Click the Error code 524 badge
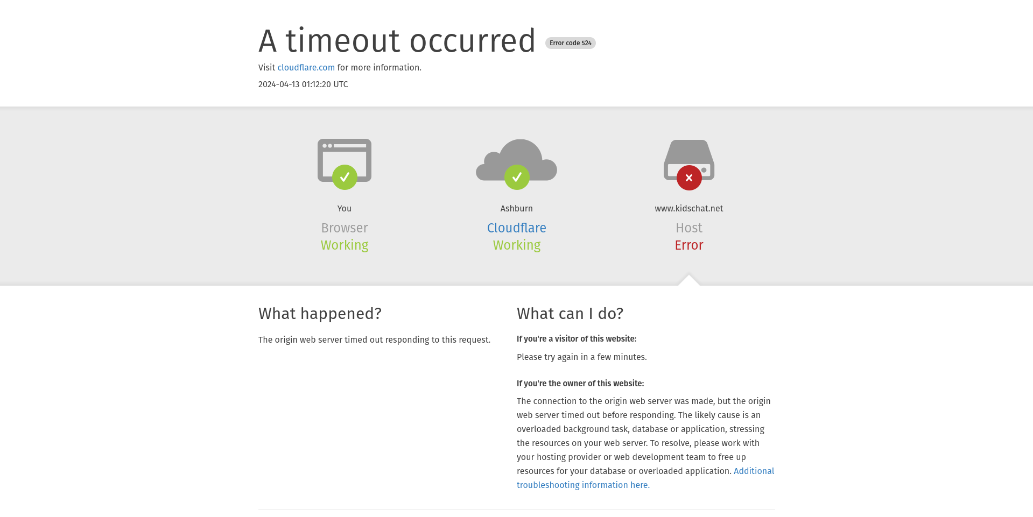The height and width of the screenshot is (517, 1033). (x=570, y=43)
